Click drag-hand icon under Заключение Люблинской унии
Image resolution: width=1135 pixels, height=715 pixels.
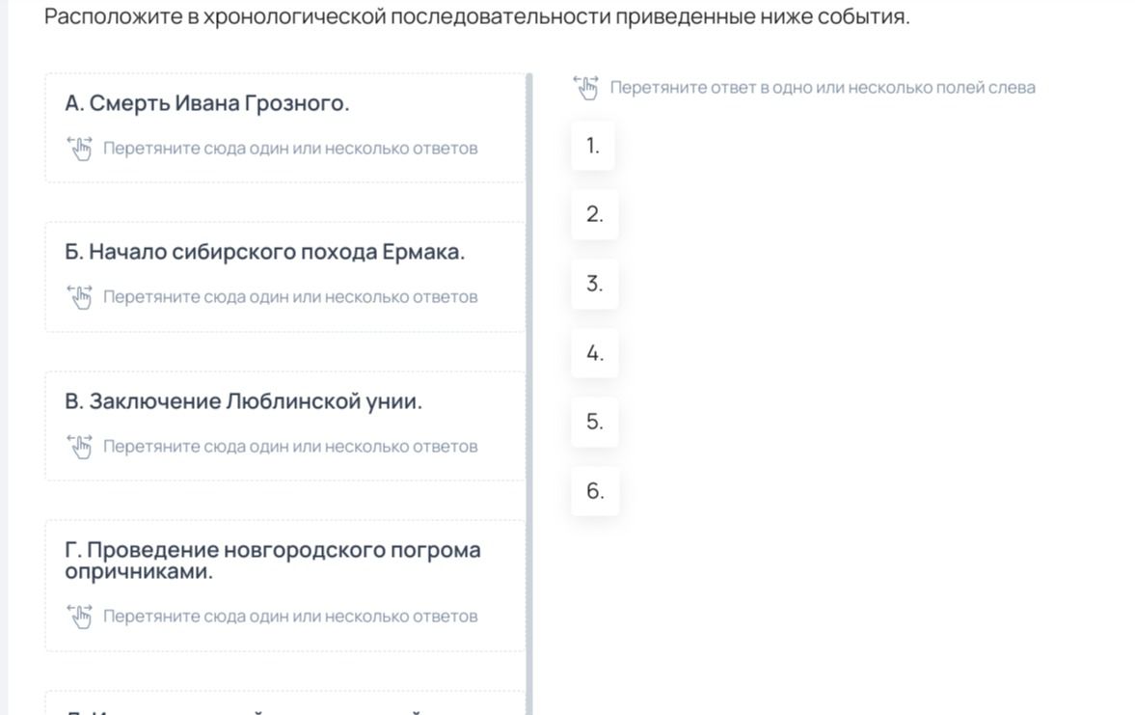[80, 446]
